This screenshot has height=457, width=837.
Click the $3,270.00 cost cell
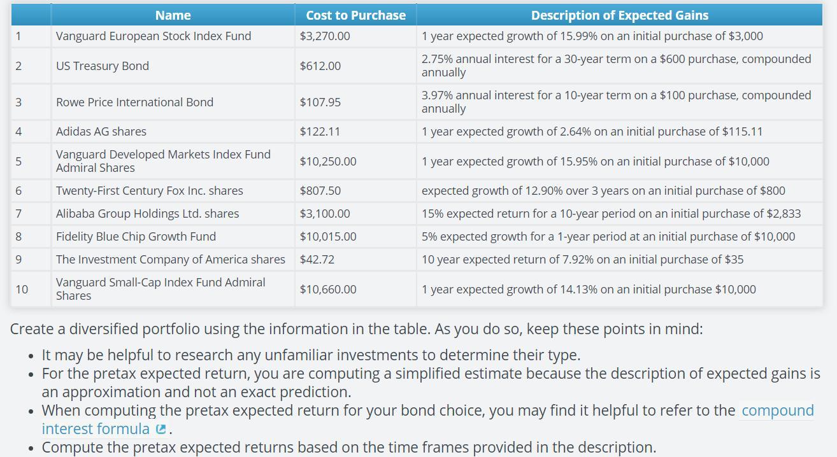pyautogui.click(x=325, y=36)
